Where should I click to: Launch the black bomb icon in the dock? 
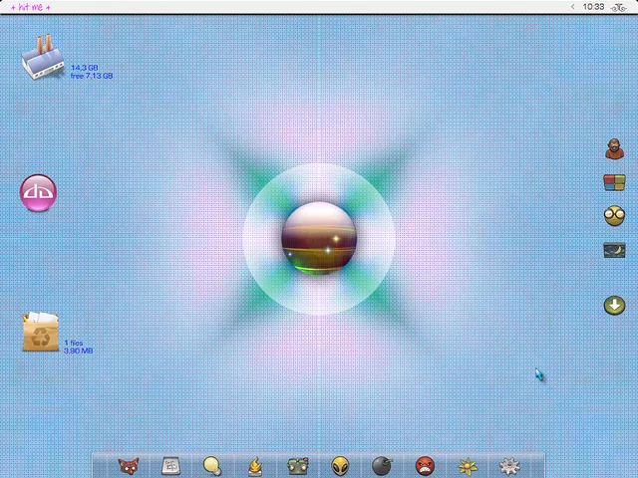coord(382,465)
